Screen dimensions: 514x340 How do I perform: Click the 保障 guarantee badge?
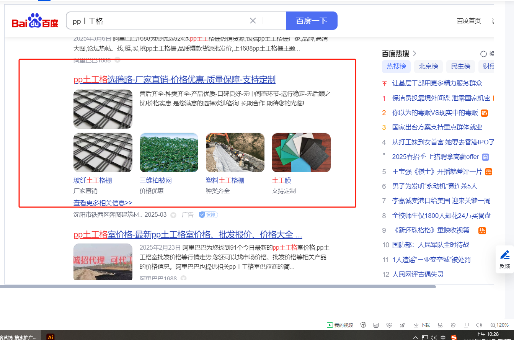click(208, 215)
